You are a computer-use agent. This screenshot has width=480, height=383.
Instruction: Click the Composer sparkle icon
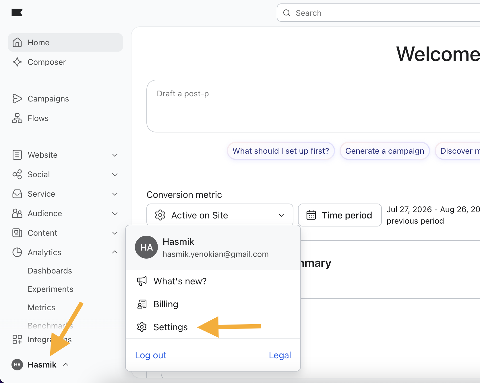[17, 62]
